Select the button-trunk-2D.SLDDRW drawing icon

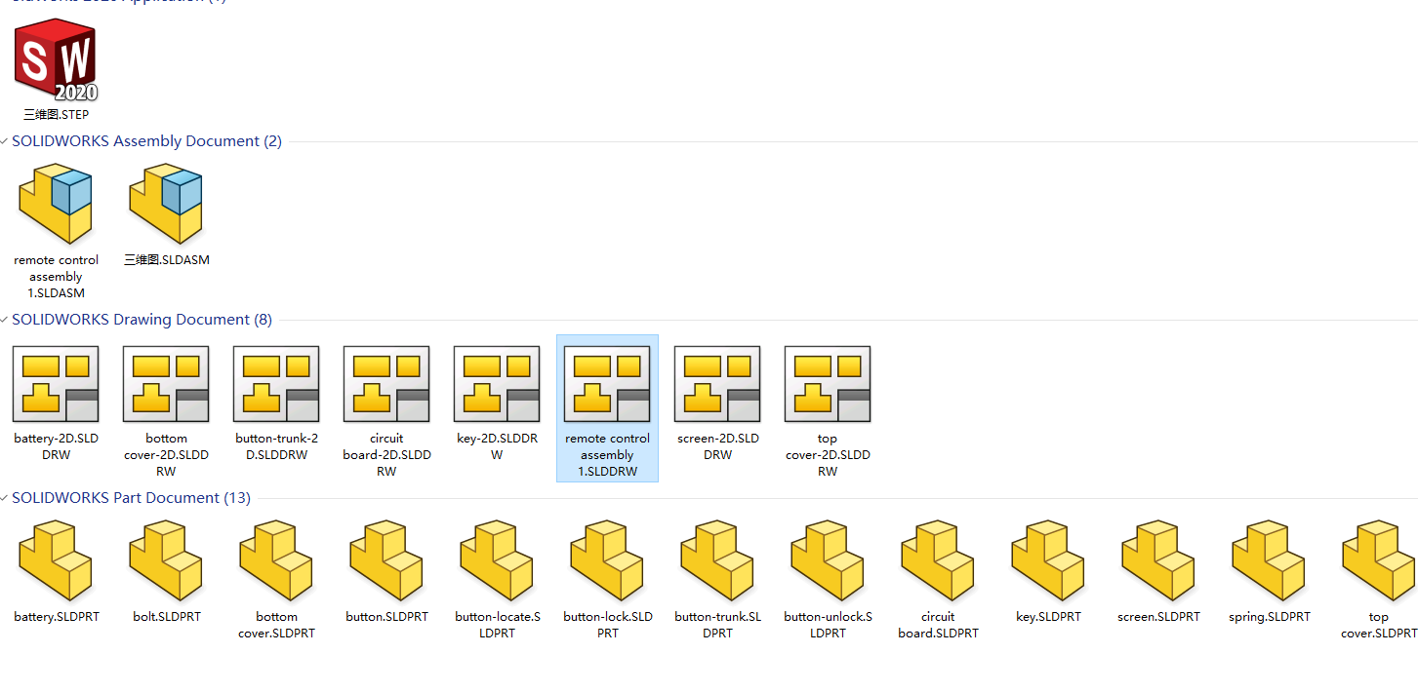[276, 384]
